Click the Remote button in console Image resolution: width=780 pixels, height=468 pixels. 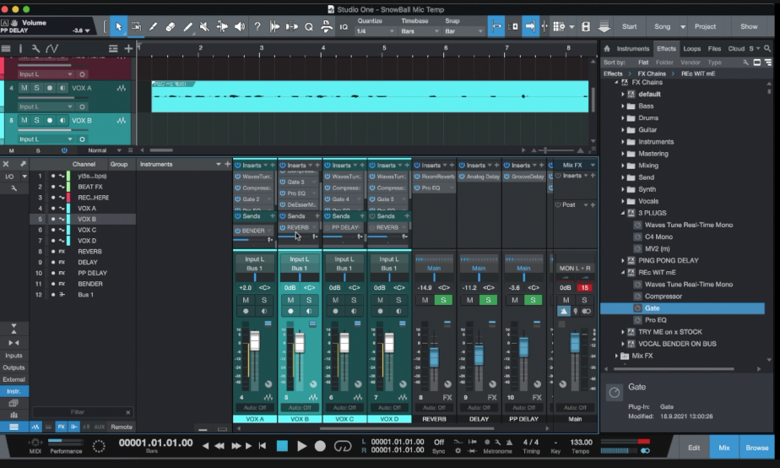tap(122, 427)
